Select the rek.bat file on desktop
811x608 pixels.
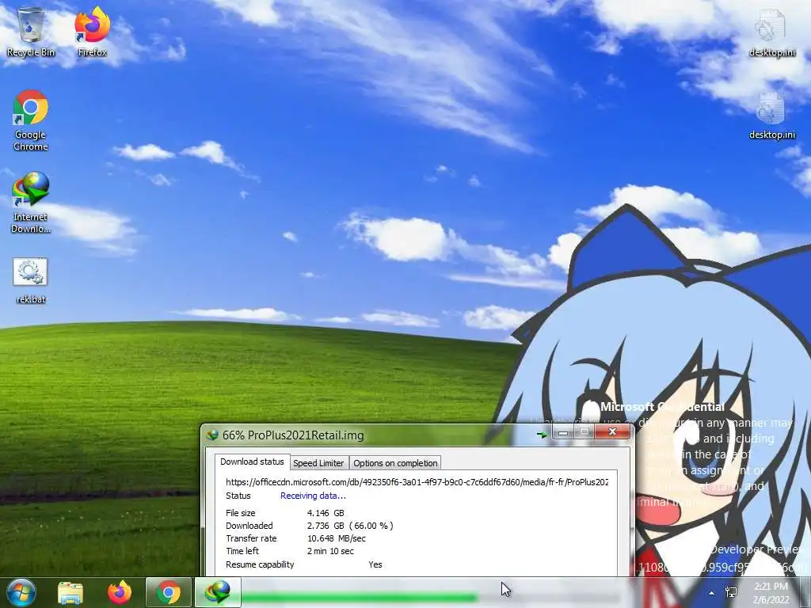click(x=31, y=281)
